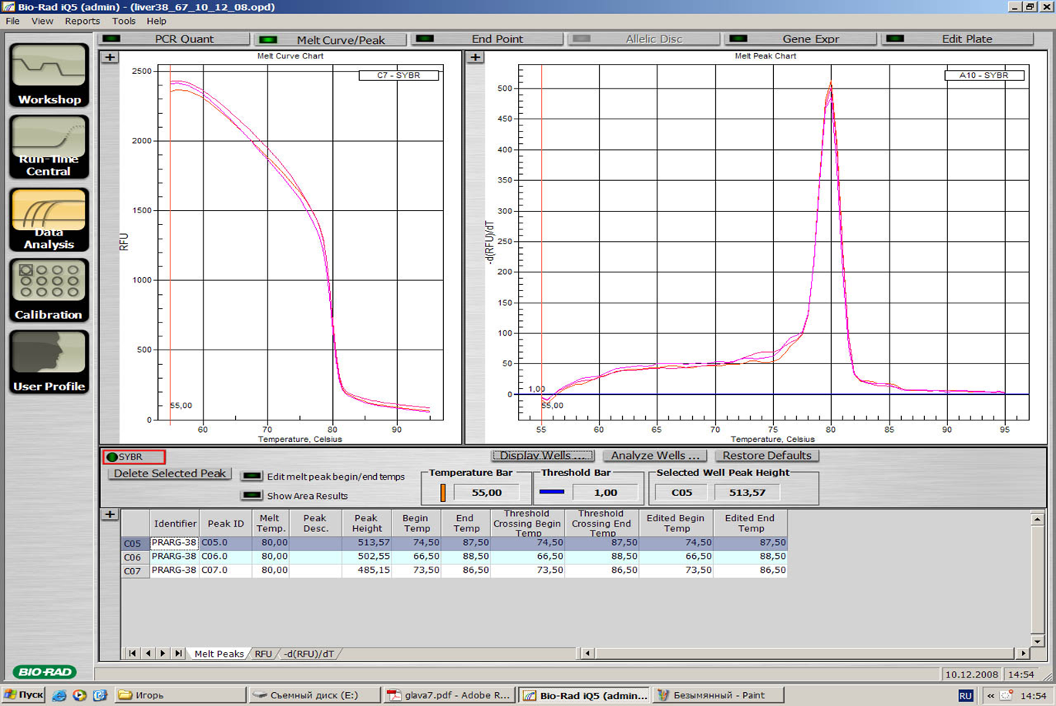1056x706 pixels.
Task: Click Restore Defaults button
Action: (767, 456)
